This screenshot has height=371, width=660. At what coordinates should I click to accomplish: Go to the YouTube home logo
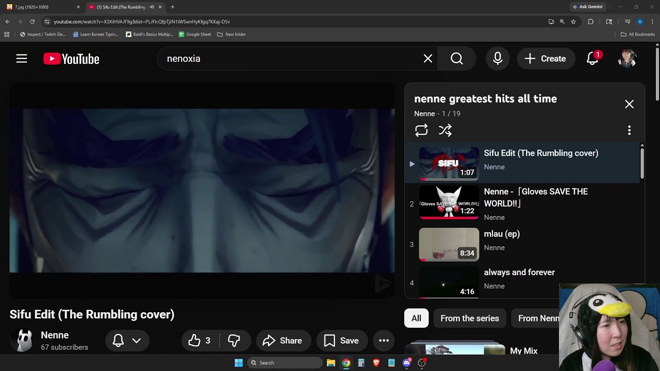click(x=71, y=59)
